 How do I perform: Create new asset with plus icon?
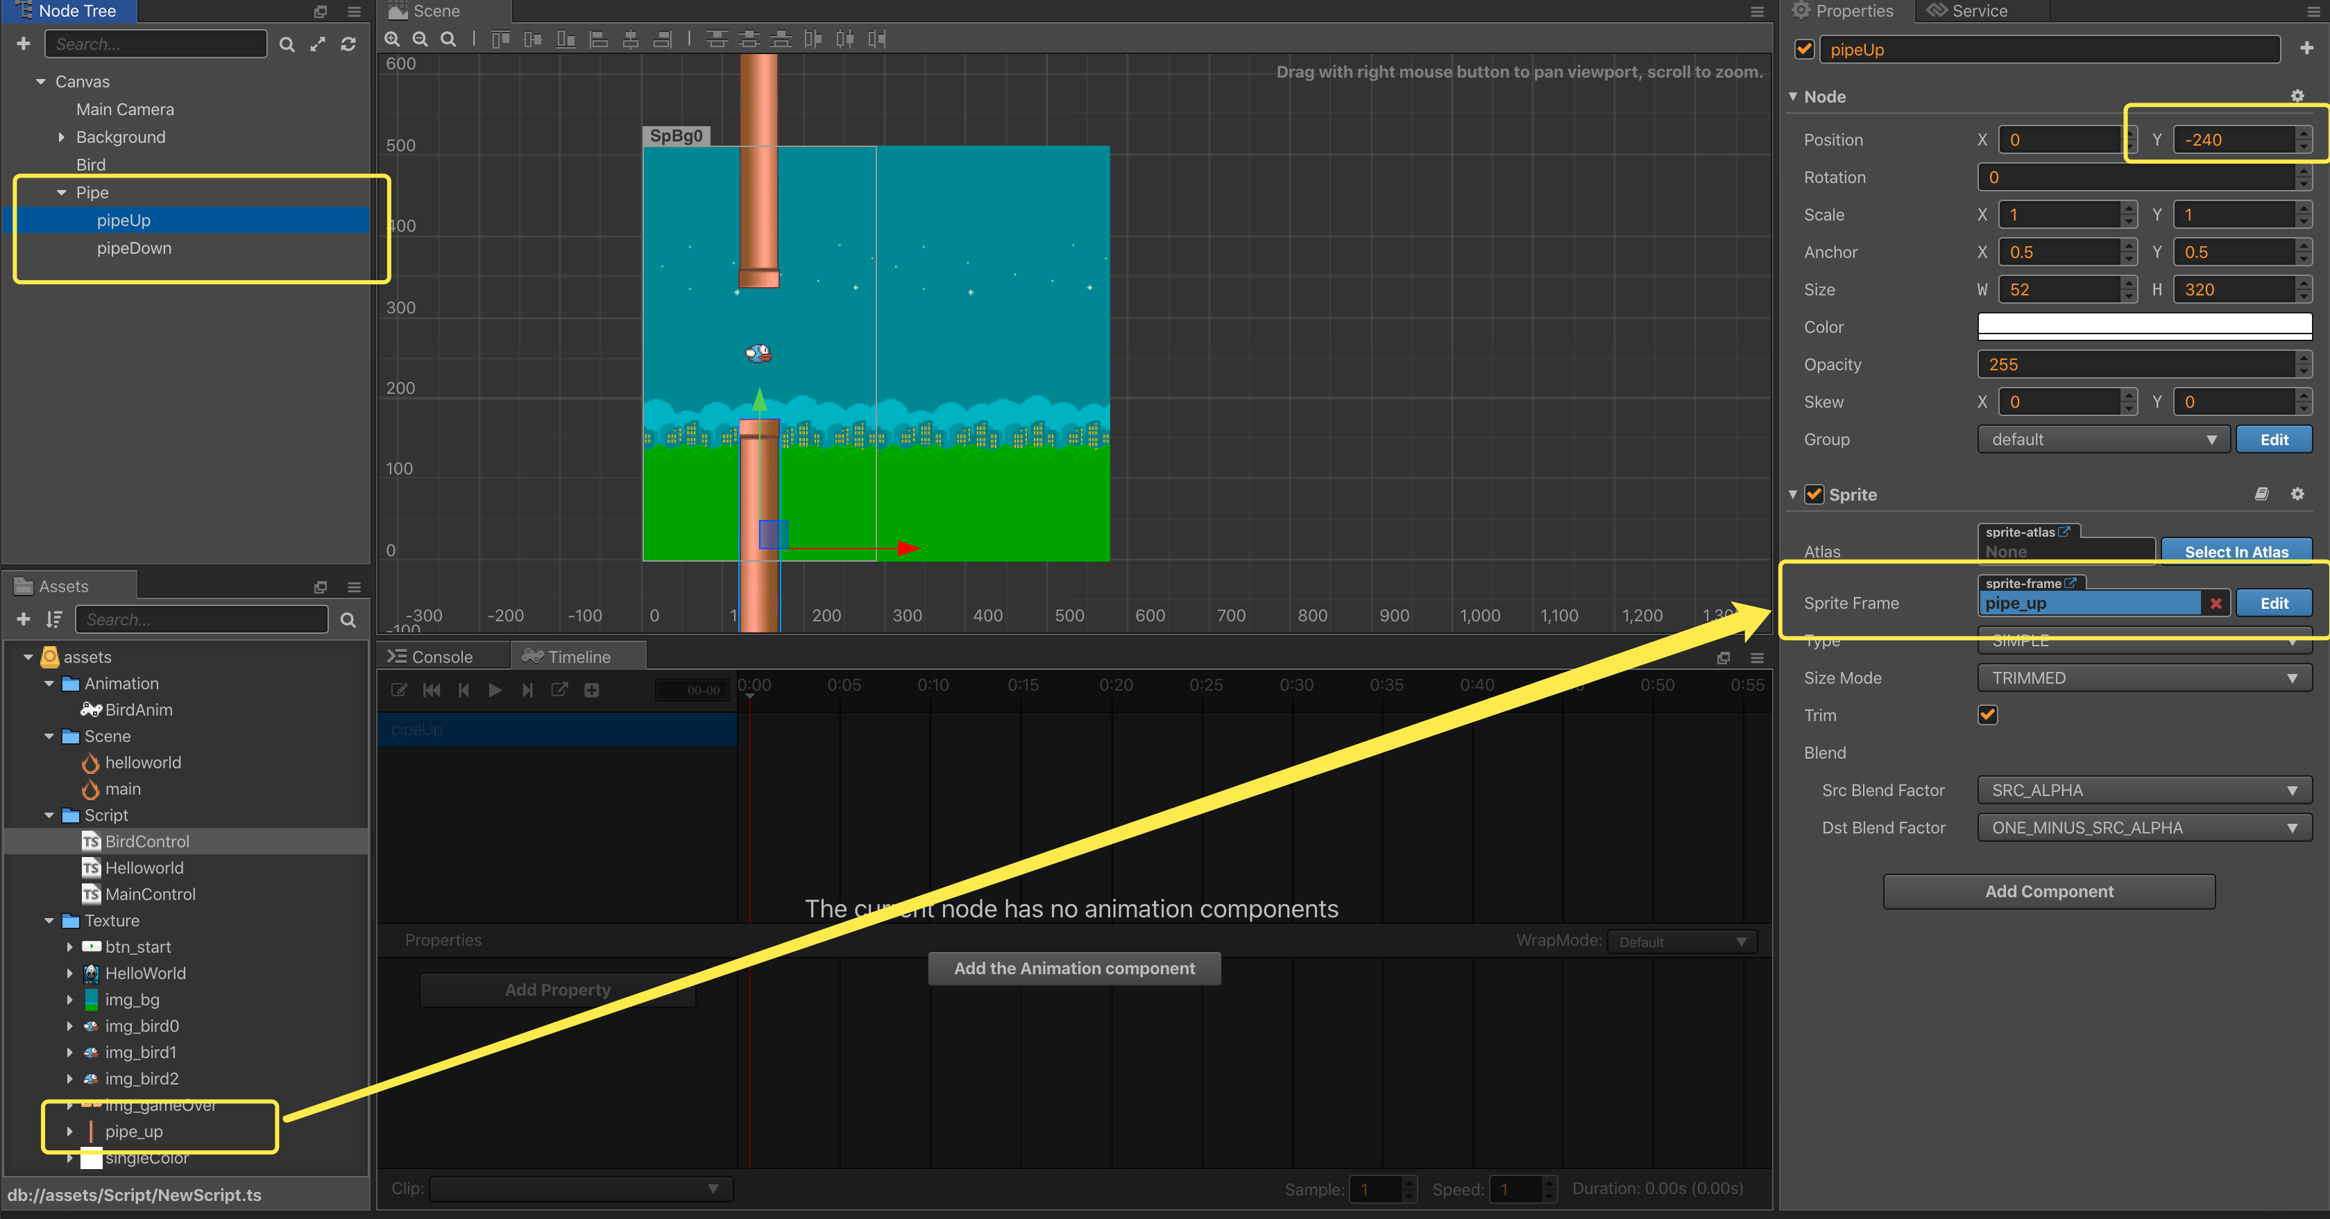24,619
